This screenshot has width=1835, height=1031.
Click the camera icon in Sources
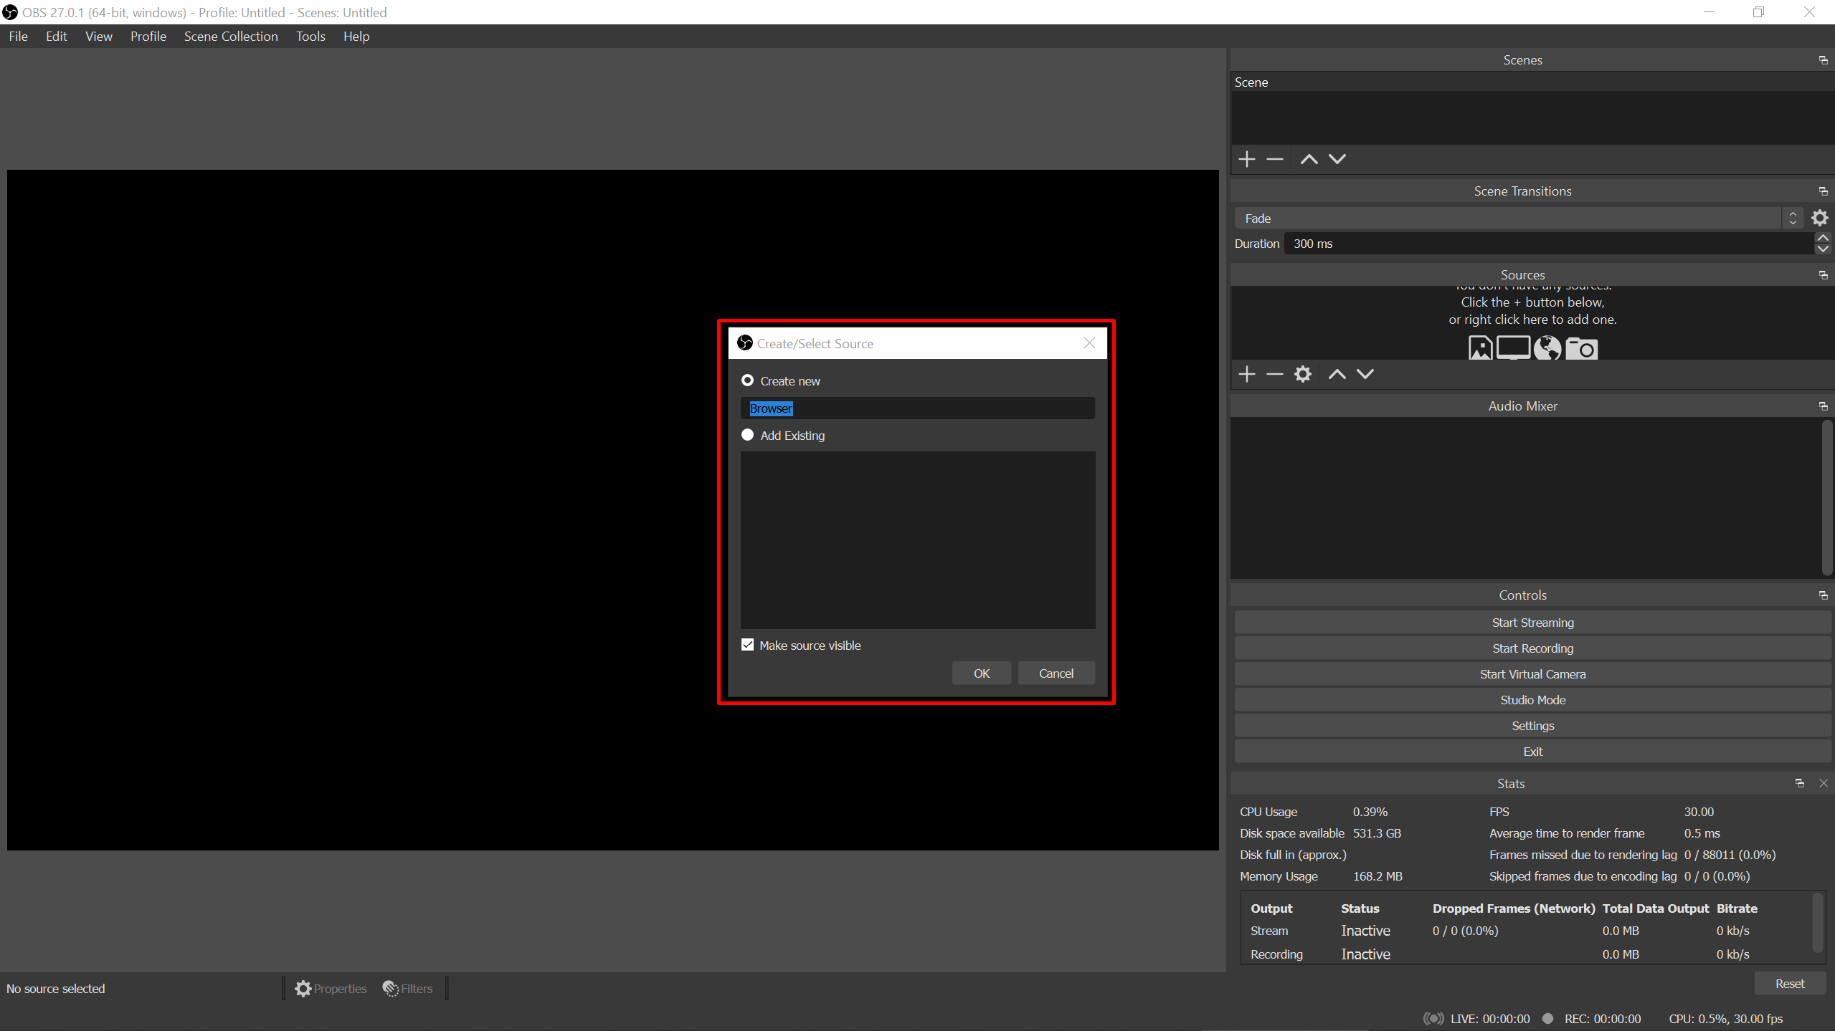point(1581,348)
